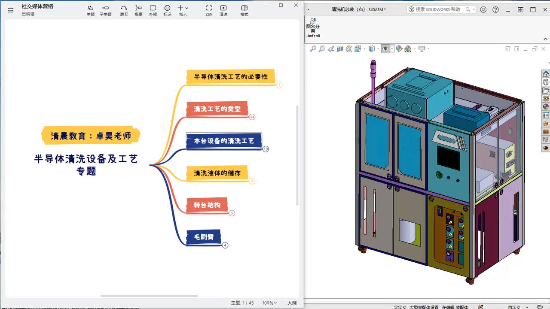Open the 标记 marker panel
Image resolution: width=550 pixels, height=309 pixels.
click(168, 11)
